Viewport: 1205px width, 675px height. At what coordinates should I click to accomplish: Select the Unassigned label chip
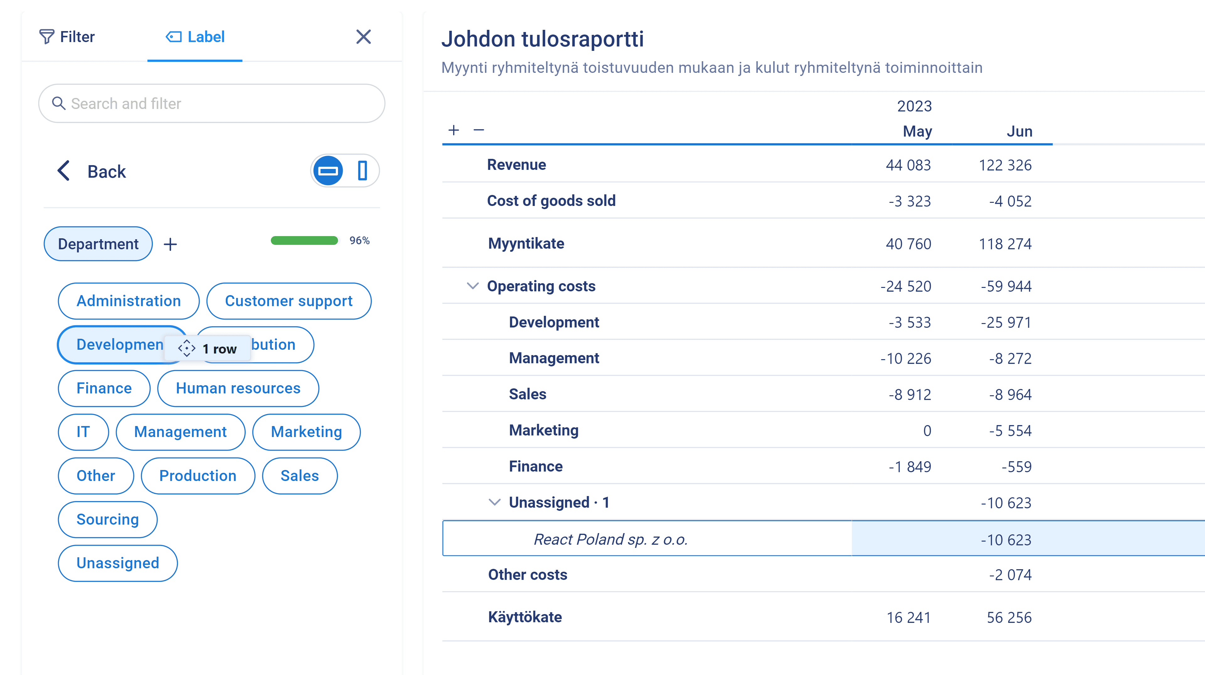tap(118, 563)
